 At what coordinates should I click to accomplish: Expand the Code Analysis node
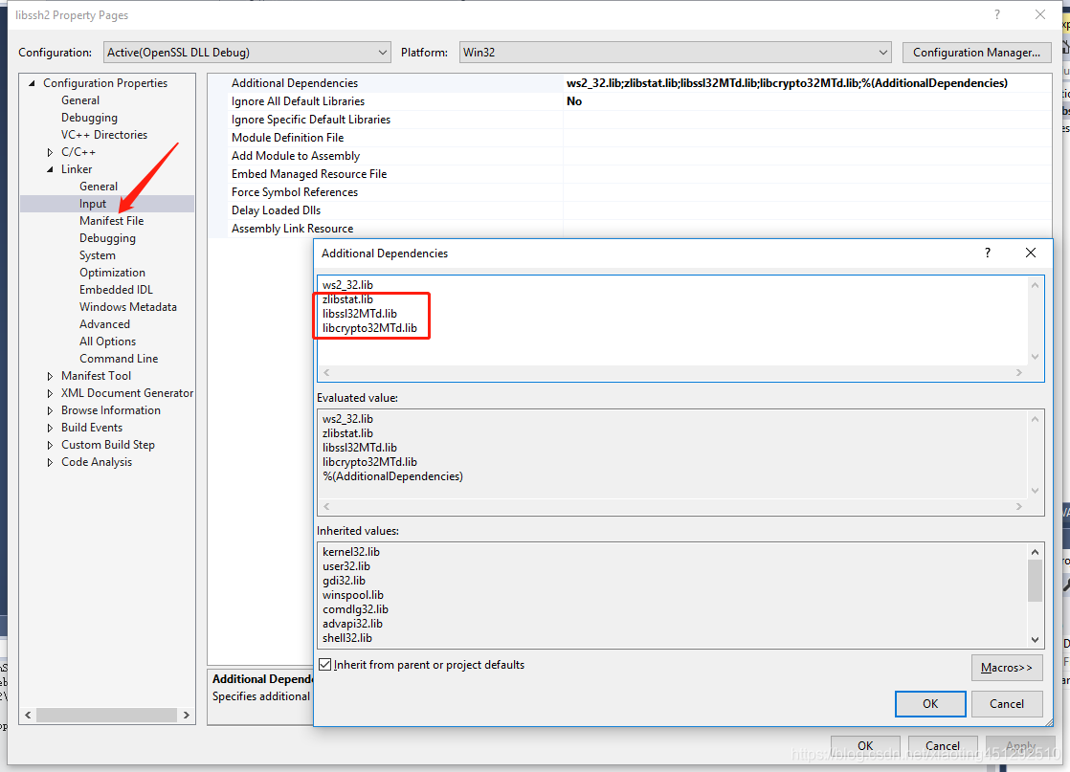pyautogui.click(x=50, y=461)
